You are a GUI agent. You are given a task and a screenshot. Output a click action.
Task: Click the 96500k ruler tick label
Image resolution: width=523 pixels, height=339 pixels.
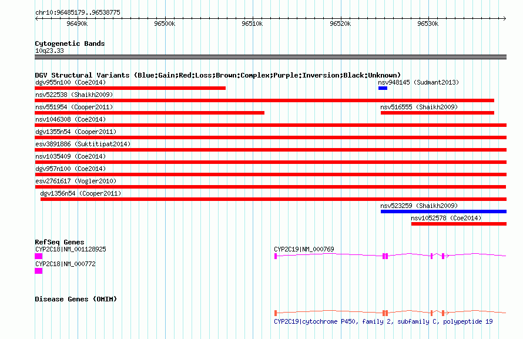pyautogui.click(x=165, y=24)
